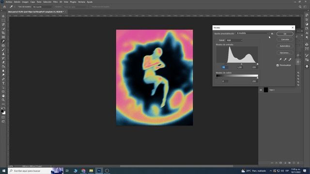
Task: Select the Brush tool
Action: (3, 49)
